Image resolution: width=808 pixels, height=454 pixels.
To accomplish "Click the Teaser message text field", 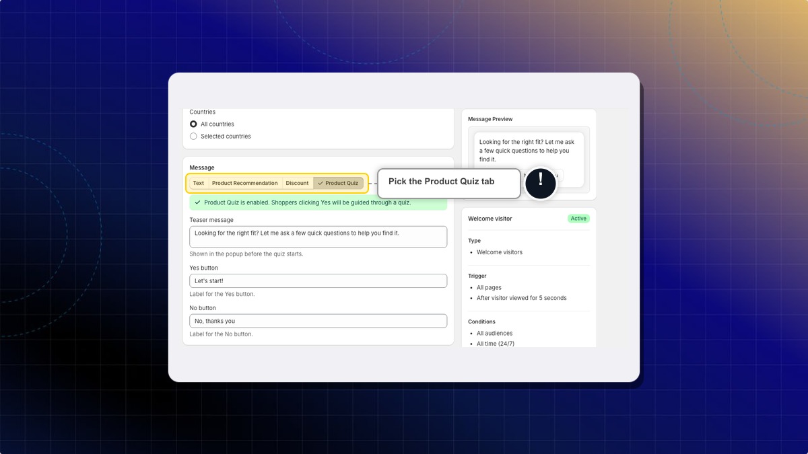I will click(x=318, y=237).
